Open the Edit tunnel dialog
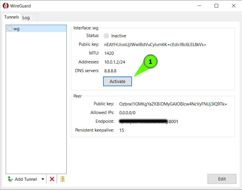Viewport: 242px width, 190px height. [x=222, y=179]
